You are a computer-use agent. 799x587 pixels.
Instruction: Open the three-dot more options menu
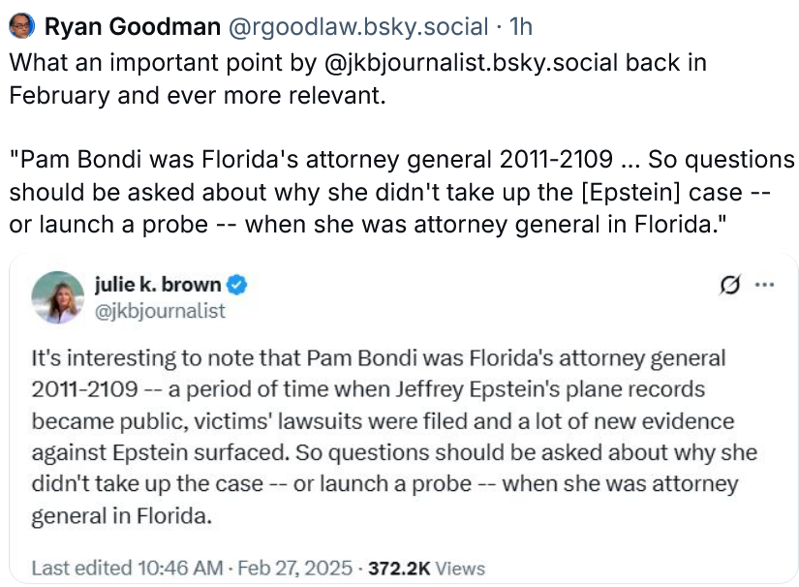point(764,285)
